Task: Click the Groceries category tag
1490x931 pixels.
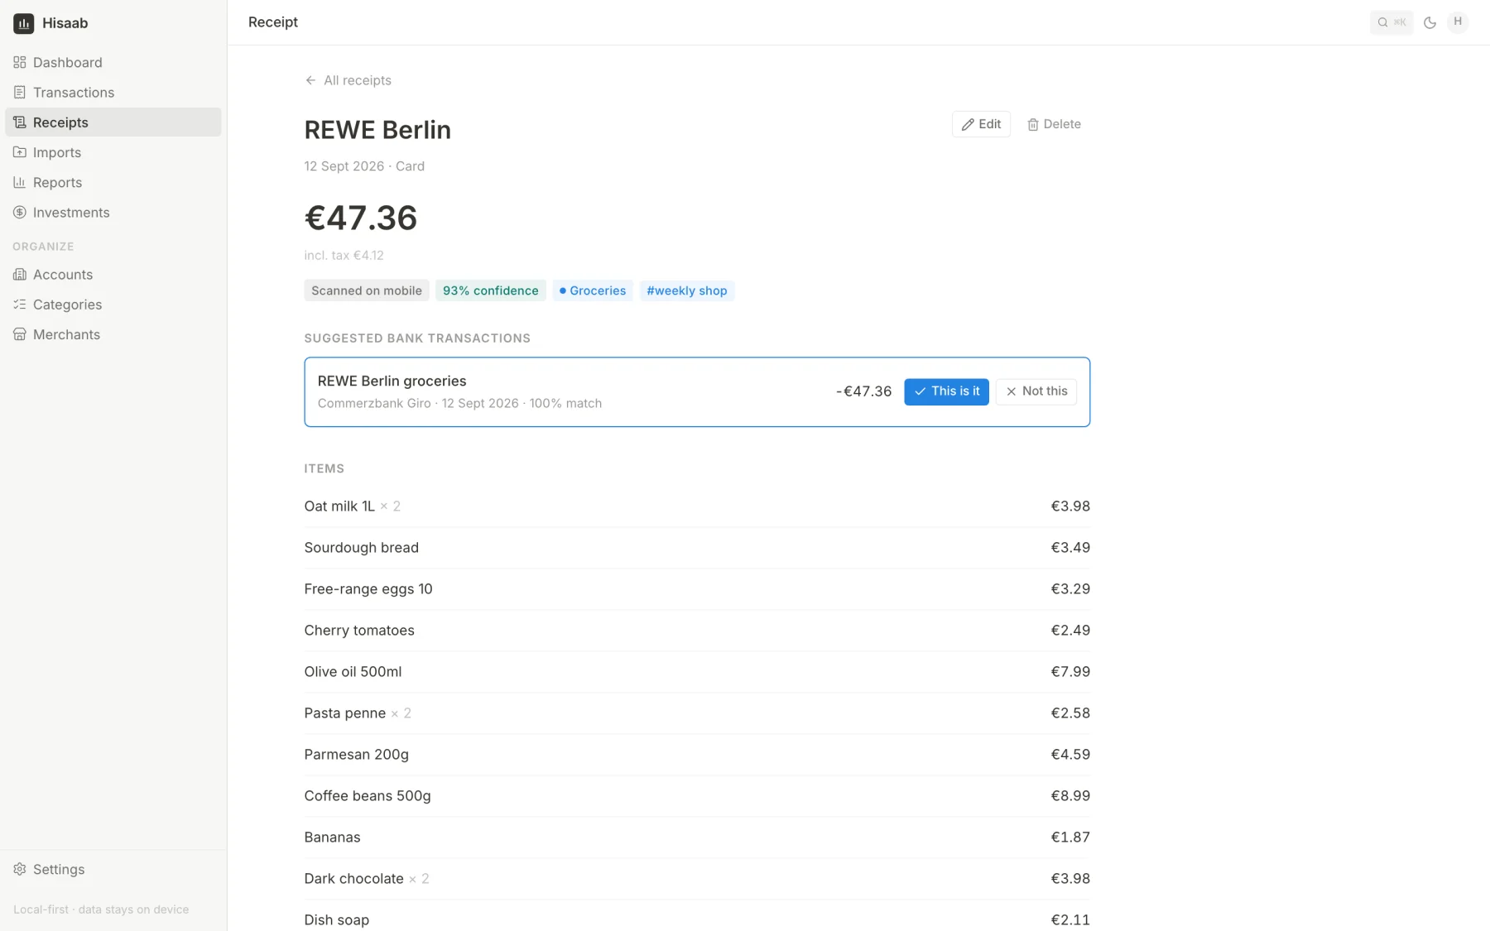Action: point(593,290)
